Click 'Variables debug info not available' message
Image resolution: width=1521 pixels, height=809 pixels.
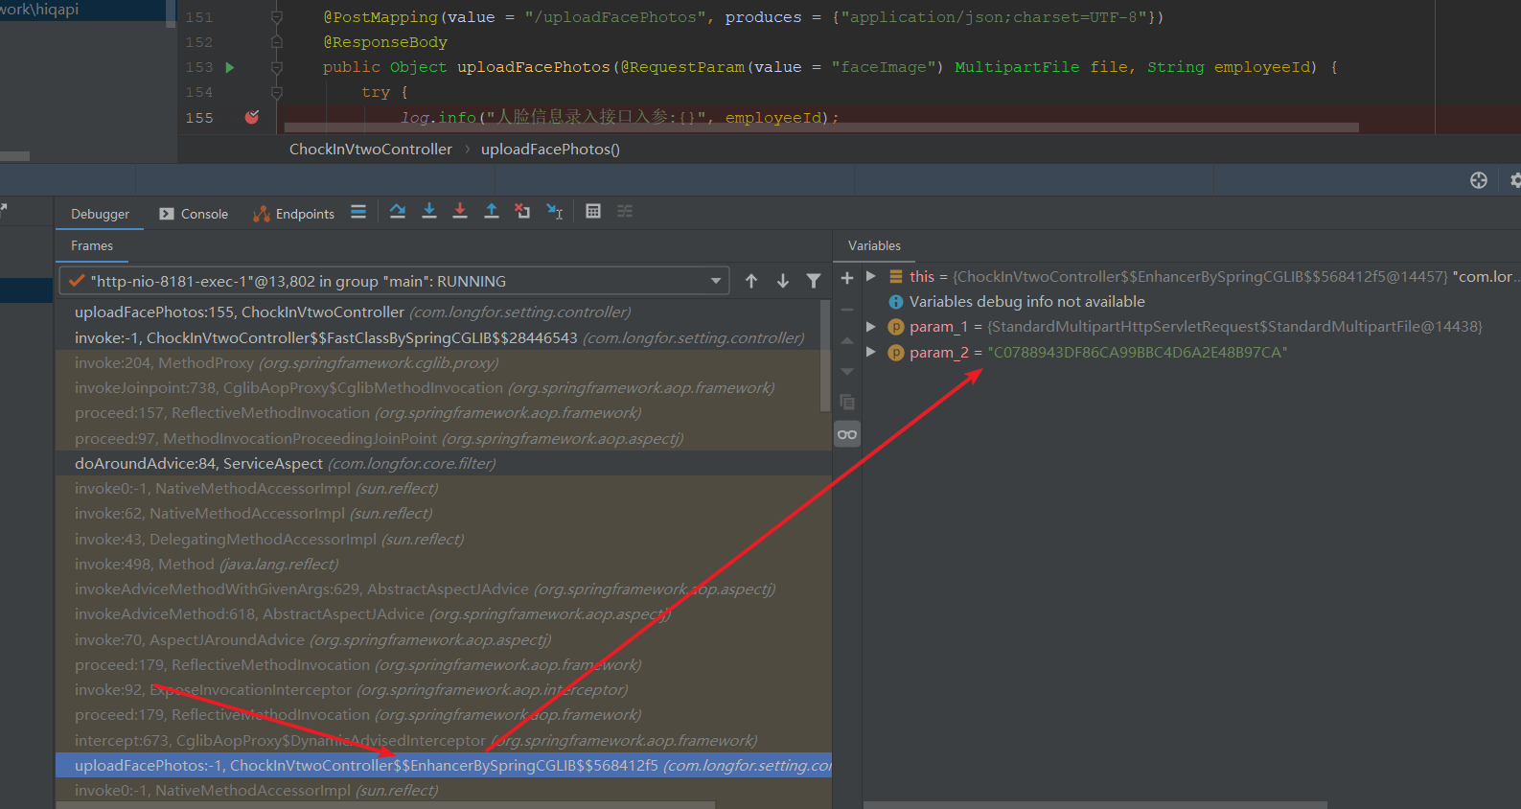tap(1026, 301)
